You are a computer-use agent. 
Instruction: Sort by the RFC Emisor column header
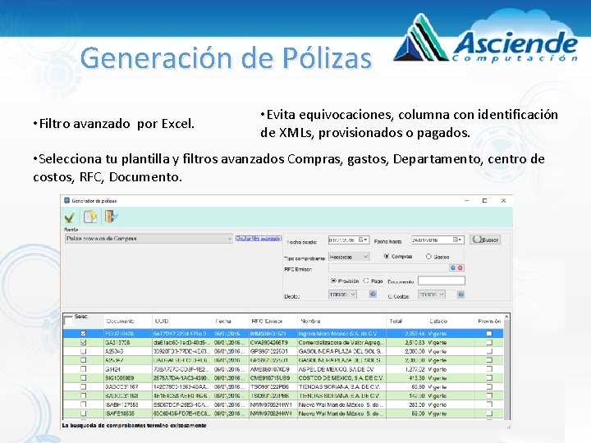(267, 322)
